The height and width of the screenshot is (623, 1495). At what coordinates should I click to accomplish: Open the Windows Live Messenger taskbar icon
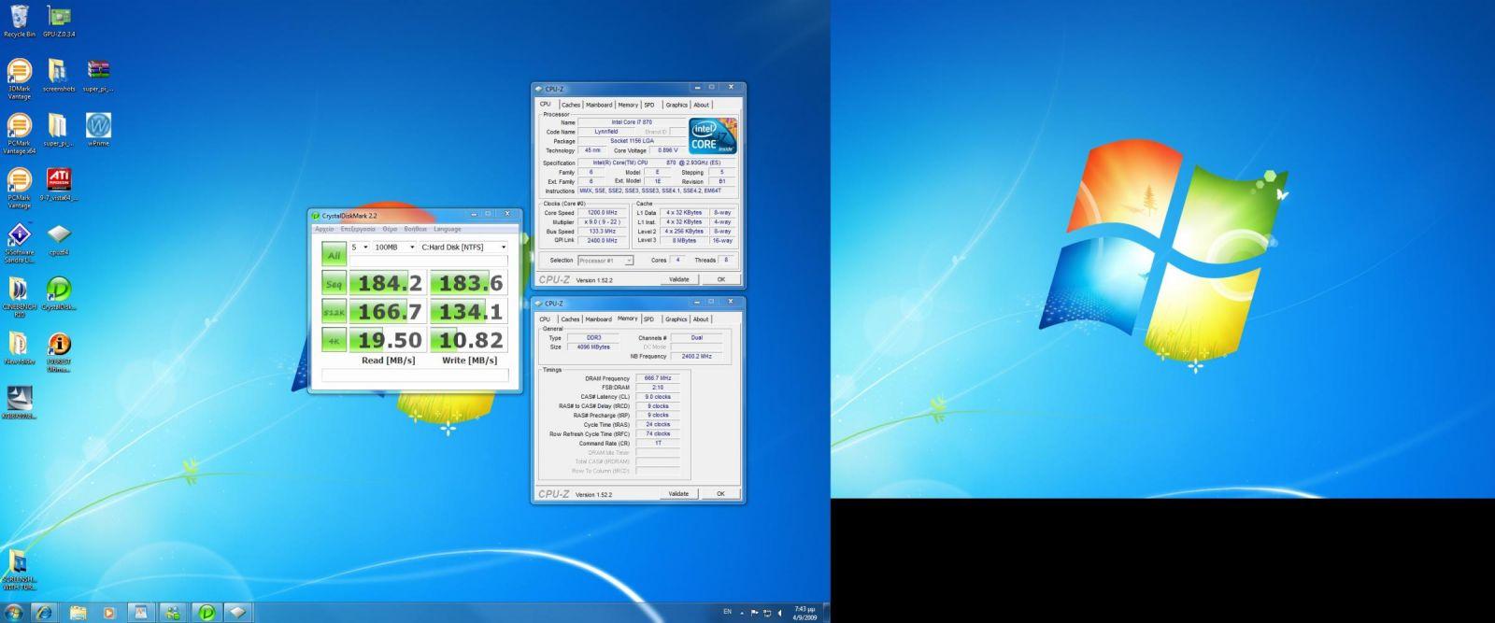click(x=173, y=612)
